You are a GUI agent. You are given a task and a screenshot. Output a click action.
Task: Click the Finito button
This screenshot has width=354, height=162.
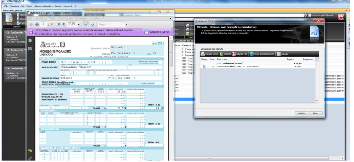315,113
